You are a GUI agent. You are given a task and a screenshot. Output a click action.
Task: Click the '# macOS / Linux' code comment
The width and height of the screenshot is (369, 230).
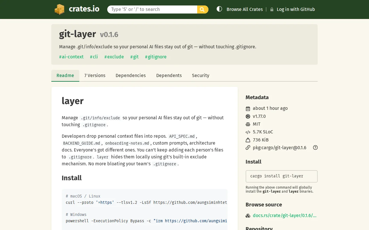tap(83, 196)
